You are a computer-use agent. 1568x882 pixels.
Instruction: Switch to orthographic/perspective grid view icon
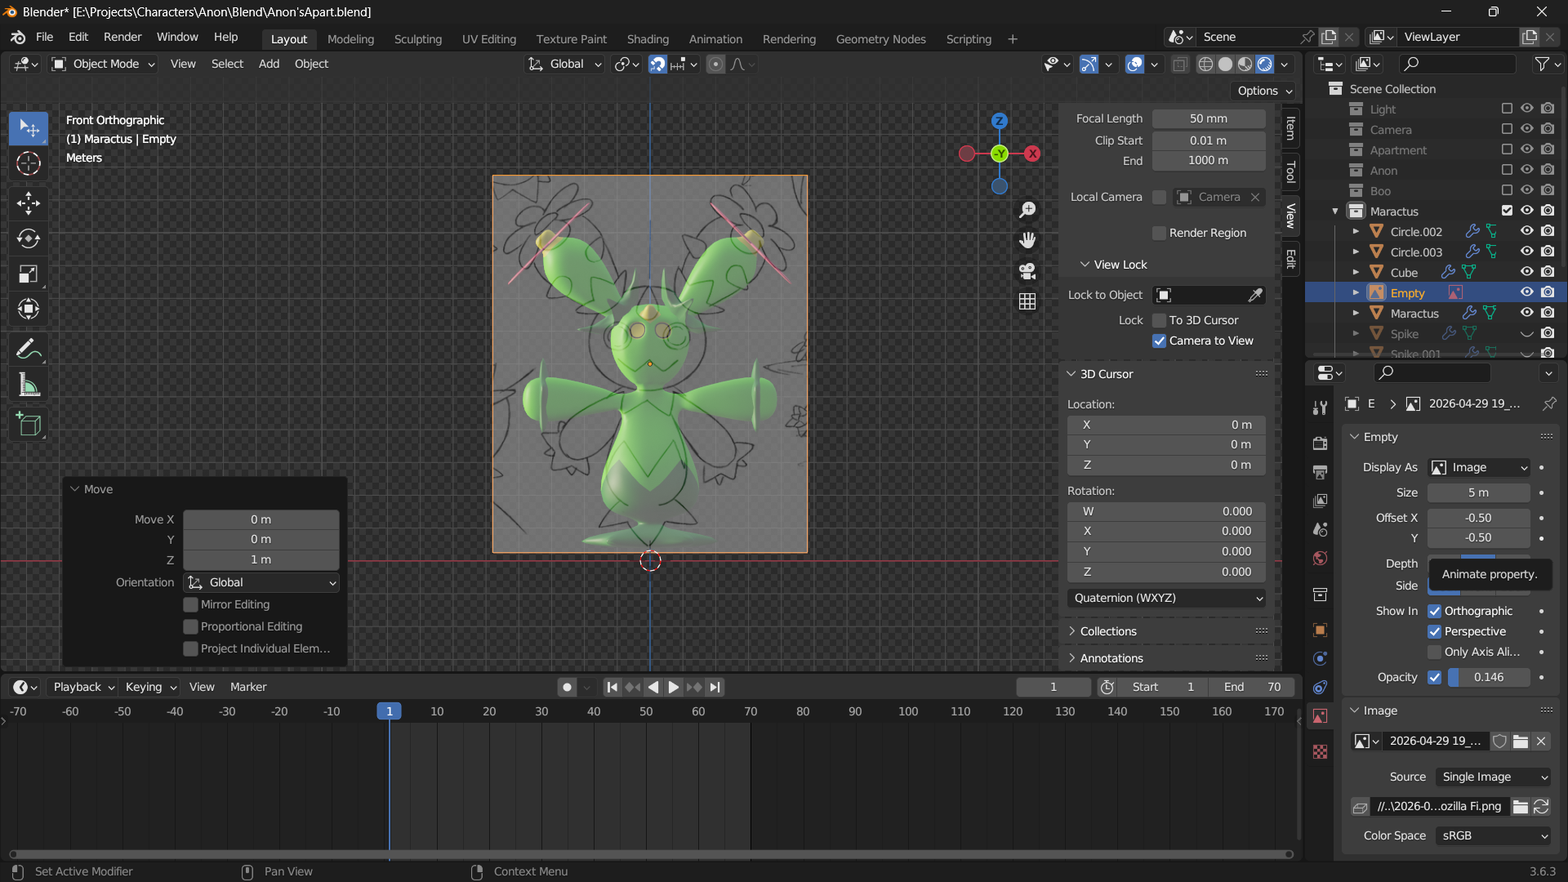pos(1027,301)
